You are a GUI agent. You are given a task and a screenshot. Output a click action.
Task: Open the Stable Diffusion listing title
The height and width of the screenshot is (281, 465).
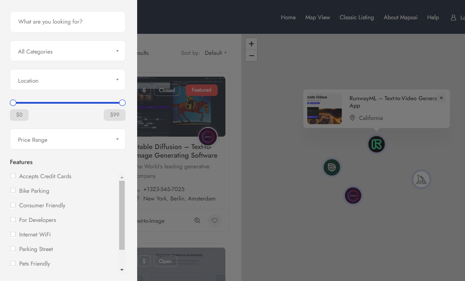point(177,151)
